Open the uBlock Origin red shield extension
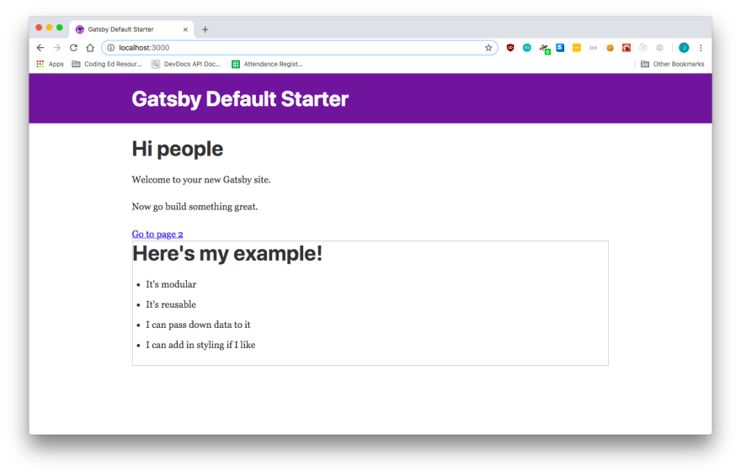 [510, 48]
